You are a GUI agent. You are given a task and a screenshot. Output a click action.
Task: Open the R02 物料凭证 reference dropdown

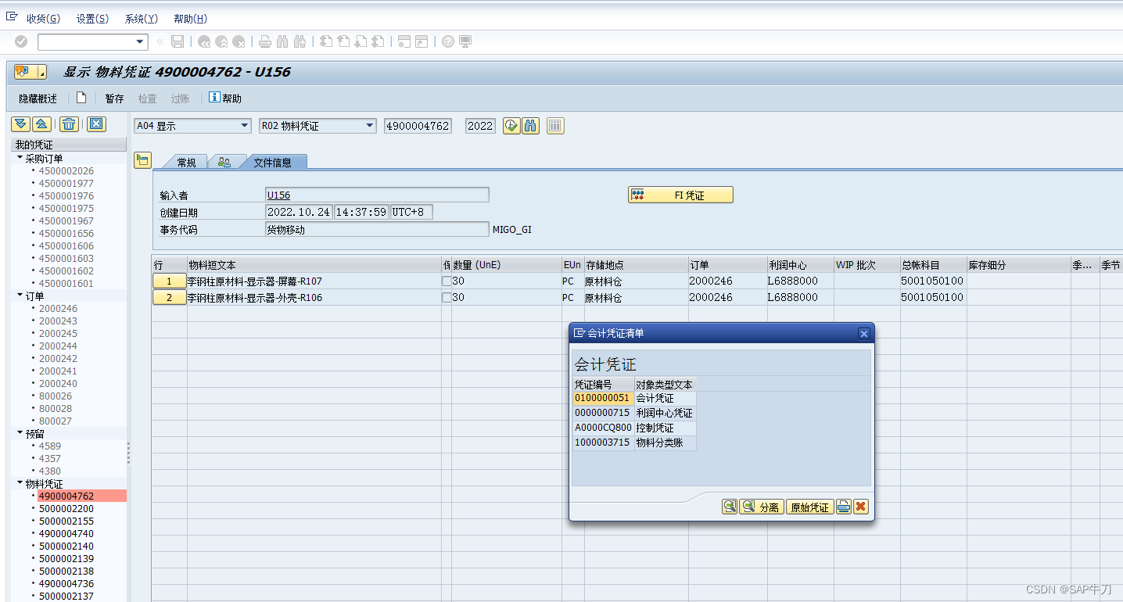(369, 126)
